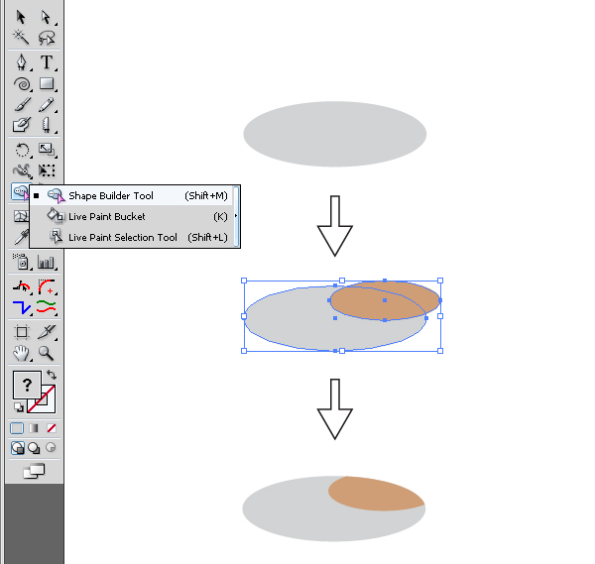Select the Direct Selection white arrow tool
The image size is (595, 564).
46,17
